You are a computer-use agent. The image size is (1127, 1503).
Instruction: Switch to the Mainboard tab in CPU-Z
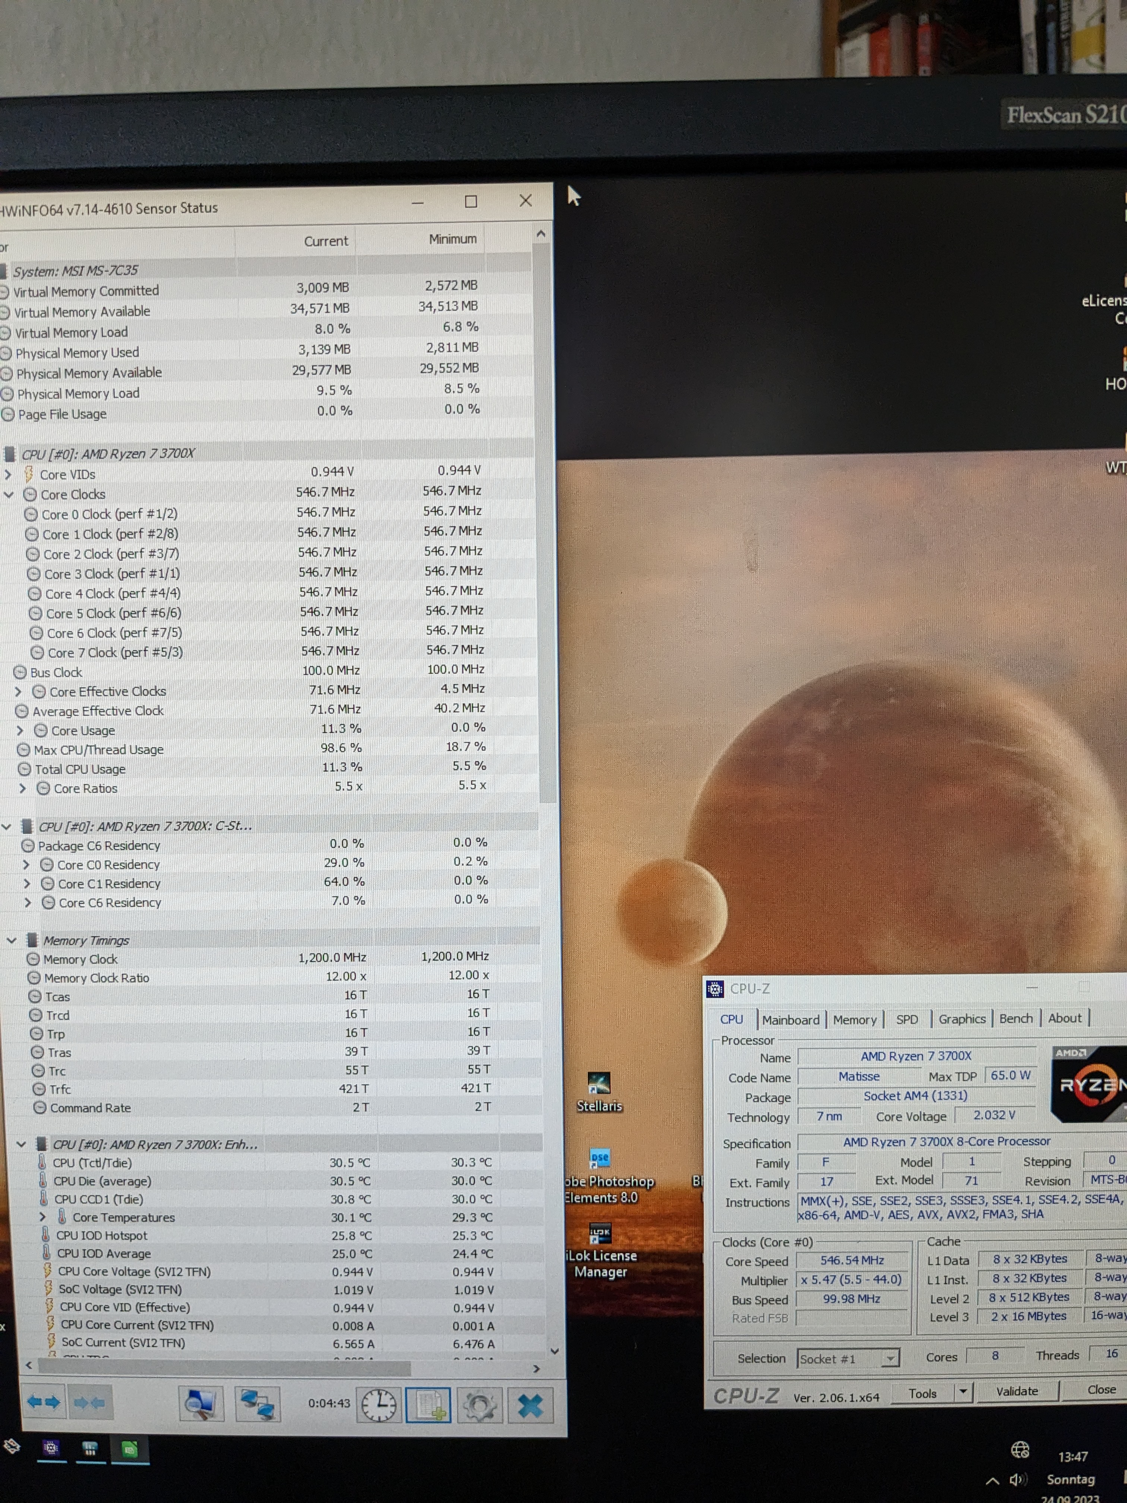pyautogui.click(x=790, y=1020)
